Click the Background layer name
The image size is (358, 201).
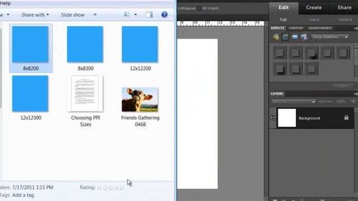click(x=309, y=118)
